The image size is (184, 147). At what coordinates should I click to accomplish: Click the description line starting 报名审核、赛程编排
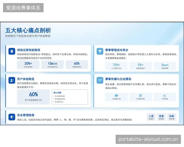click(x=141, y=54)
